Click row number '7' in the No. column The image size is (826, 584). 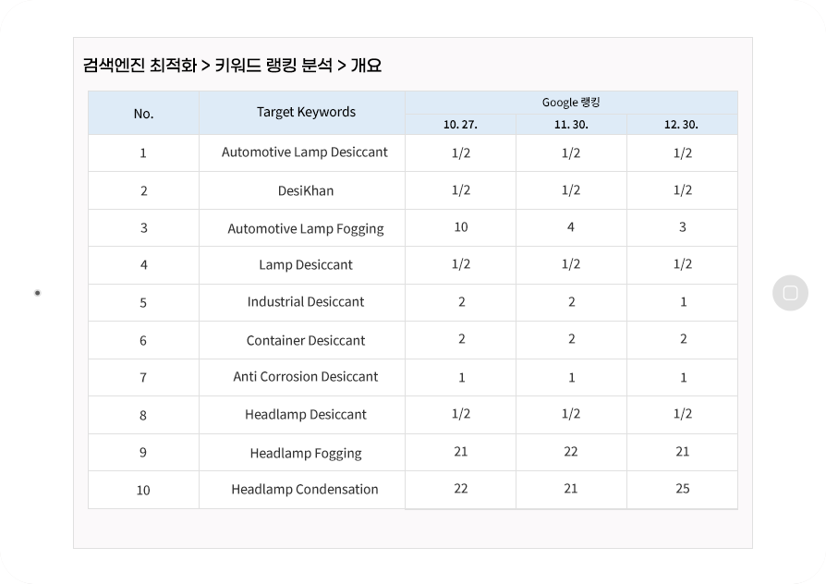click(143, 378)
